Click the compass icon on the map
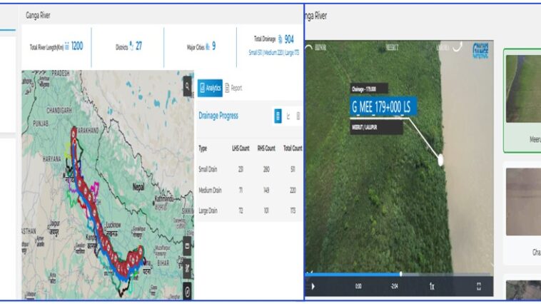Image resolution: width=541 pixels, height=304 pixels. (x=187, y=290)
